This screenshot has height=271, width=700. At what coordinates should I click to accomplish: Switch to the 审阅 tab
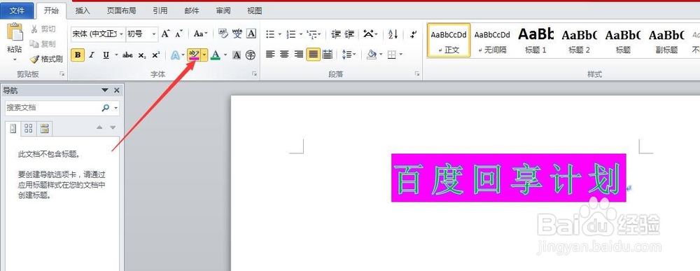pyautogui.click(x=223, y=11)
